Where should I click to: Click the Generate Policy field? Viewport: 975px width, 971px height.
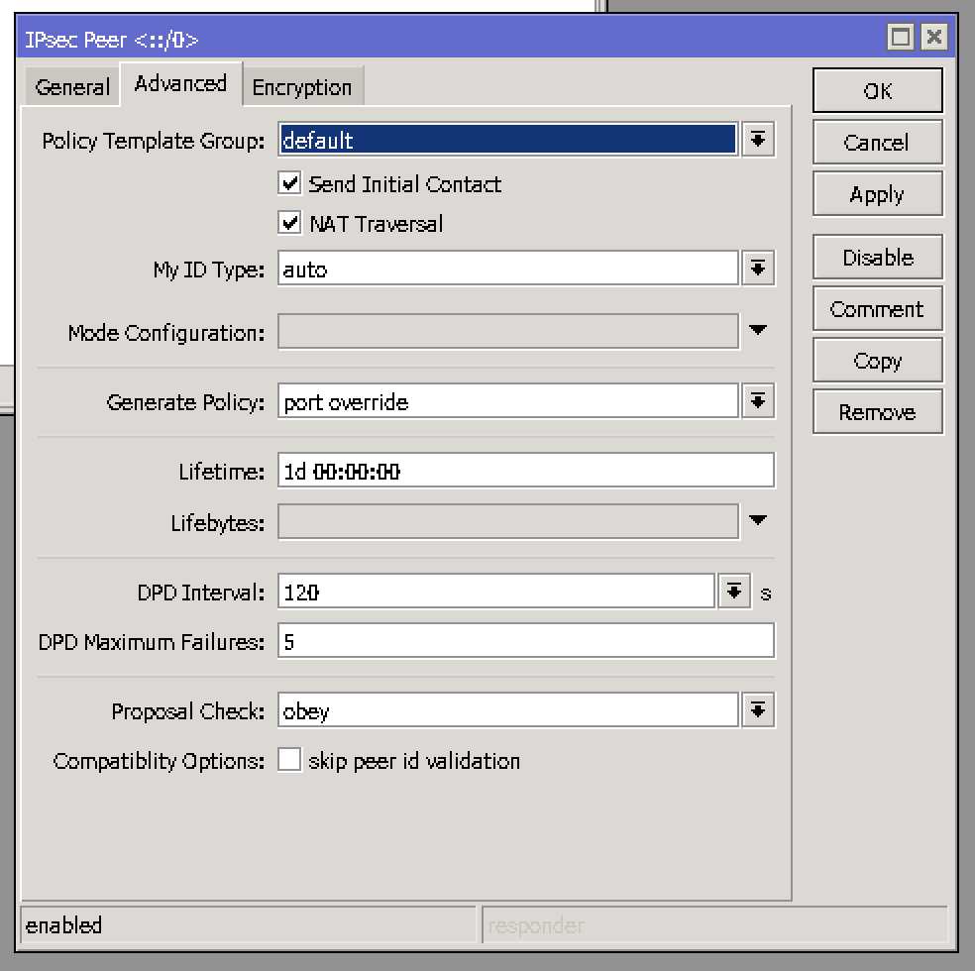(508, 401)
